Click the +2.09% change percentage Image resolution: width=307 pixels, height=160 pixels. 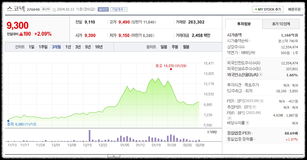click(43, 34)
